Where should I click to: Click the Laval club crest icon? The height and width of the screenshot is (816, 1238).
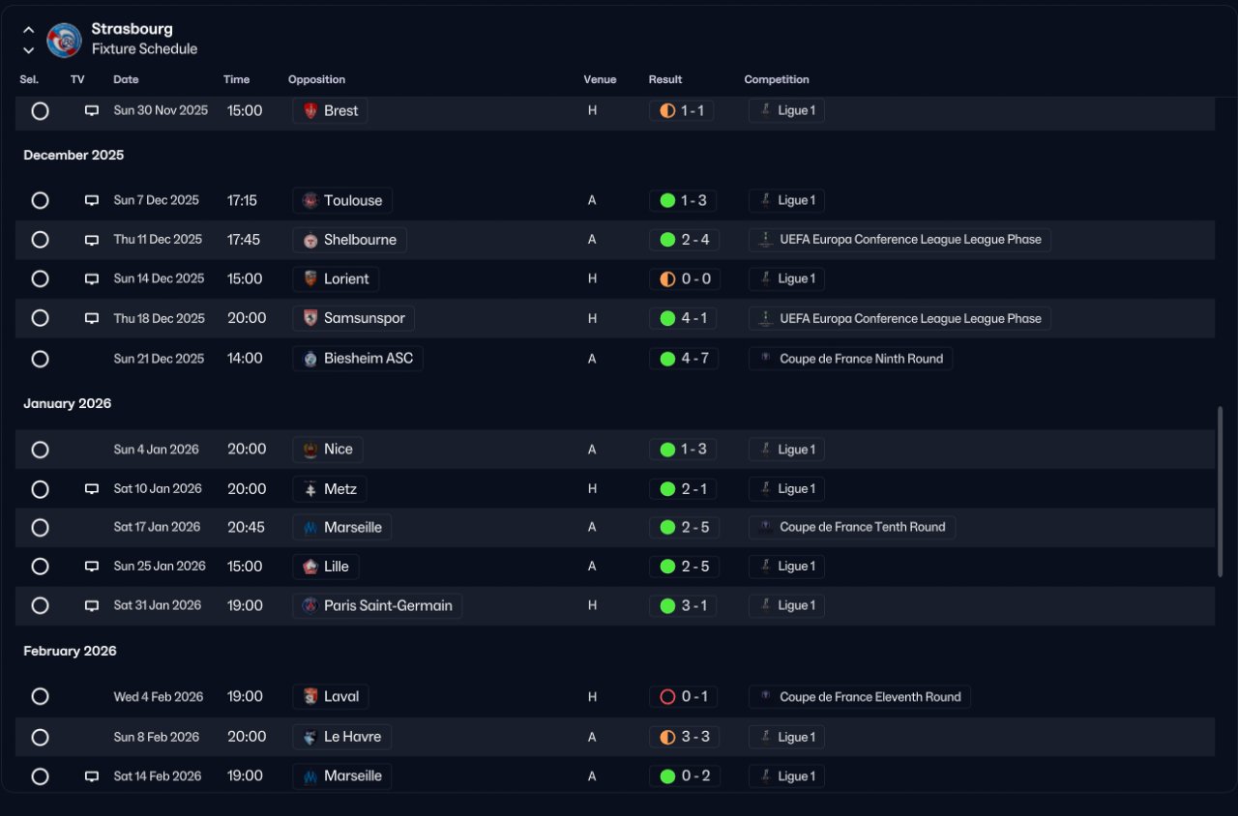pyautogui.click(x=310, y=697)
